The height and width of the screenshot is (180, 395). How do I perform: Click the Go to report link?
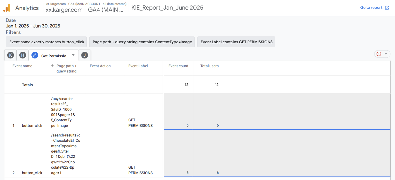[371, 8]
